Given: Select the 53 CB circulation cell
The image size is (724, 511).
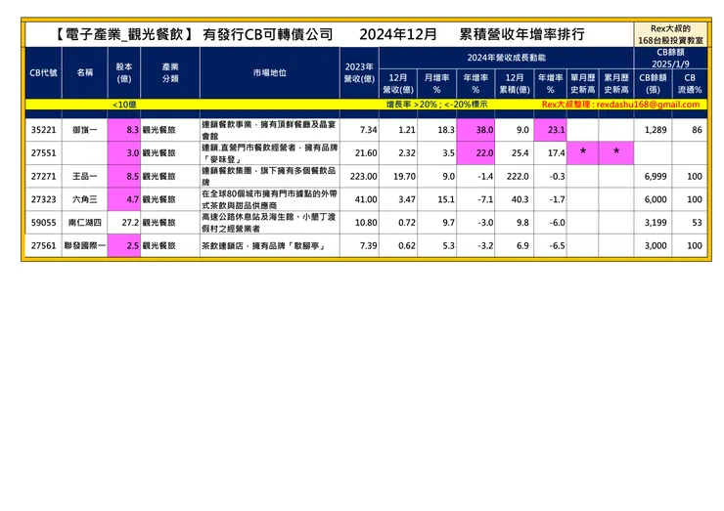Looking at the screenshot, I should [x=690, y=223].
